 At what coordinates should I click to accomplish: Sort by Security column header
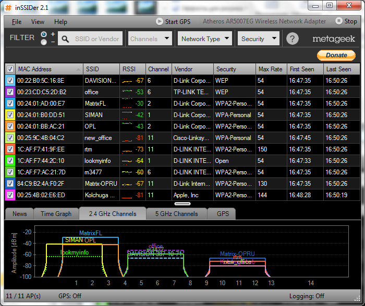235,69
